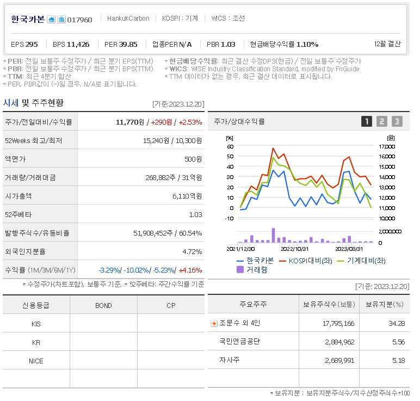
Task: Switch to chart tab 2
Action: (382, 122)
